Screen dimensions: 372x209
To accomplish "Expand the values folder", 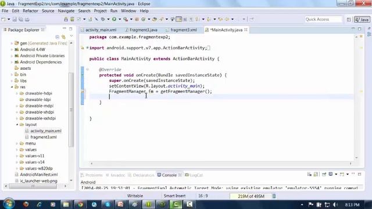I will (x=17, y=150).
